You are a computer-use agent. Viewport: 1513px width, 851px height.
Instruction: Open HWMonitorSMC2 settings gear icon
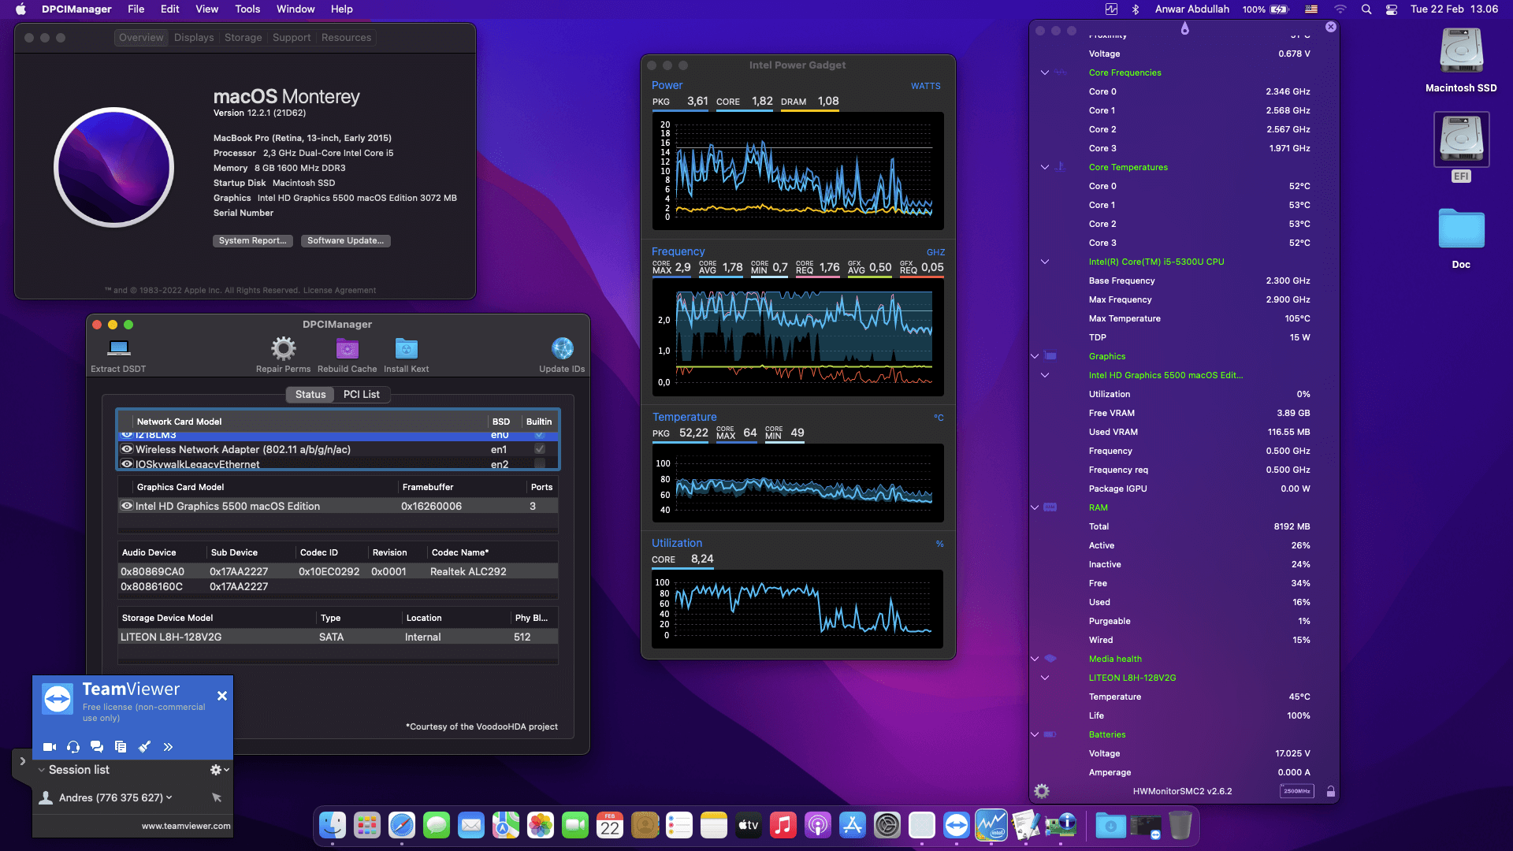pos(1042,791)
